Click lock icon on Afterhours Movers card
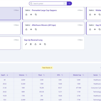Image resolution: width=101 pixels, height=101 pixels. pos(26,29)
